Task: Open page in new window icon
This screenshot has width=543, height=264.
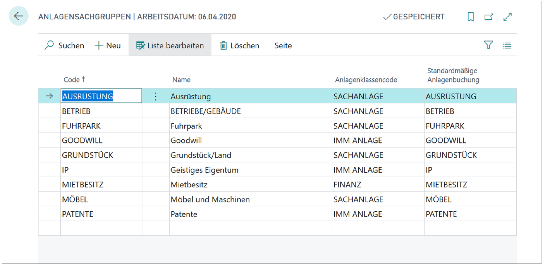Action: click(x=489, y=17)
